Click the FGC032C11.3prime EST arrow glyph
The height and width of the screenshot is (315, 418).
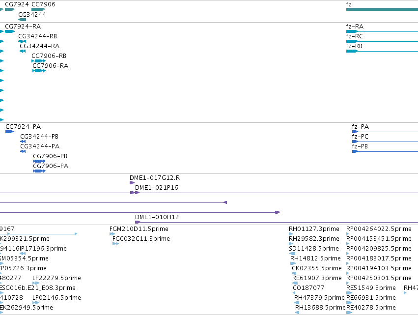[x=116, y=244]
